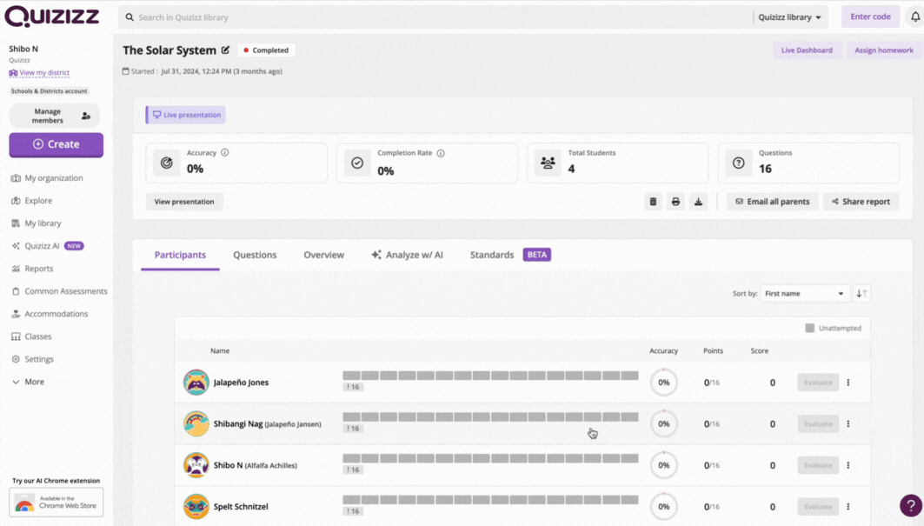Click Manage members button

(x=54, y=116)
